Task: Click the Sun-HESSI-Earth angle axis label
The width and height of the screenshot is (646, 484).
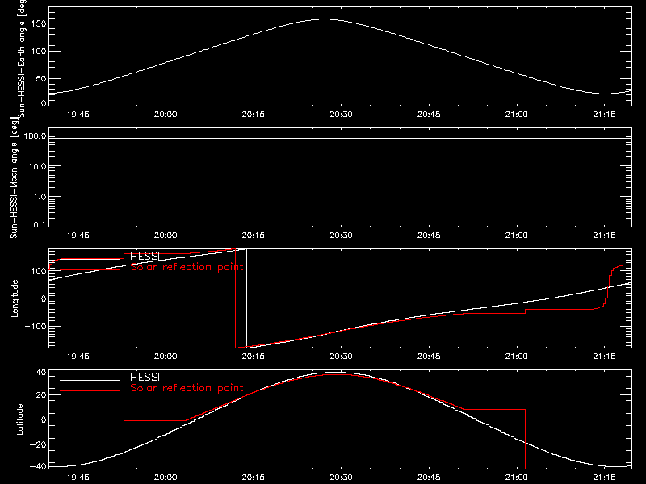Action: coord(22,58)
